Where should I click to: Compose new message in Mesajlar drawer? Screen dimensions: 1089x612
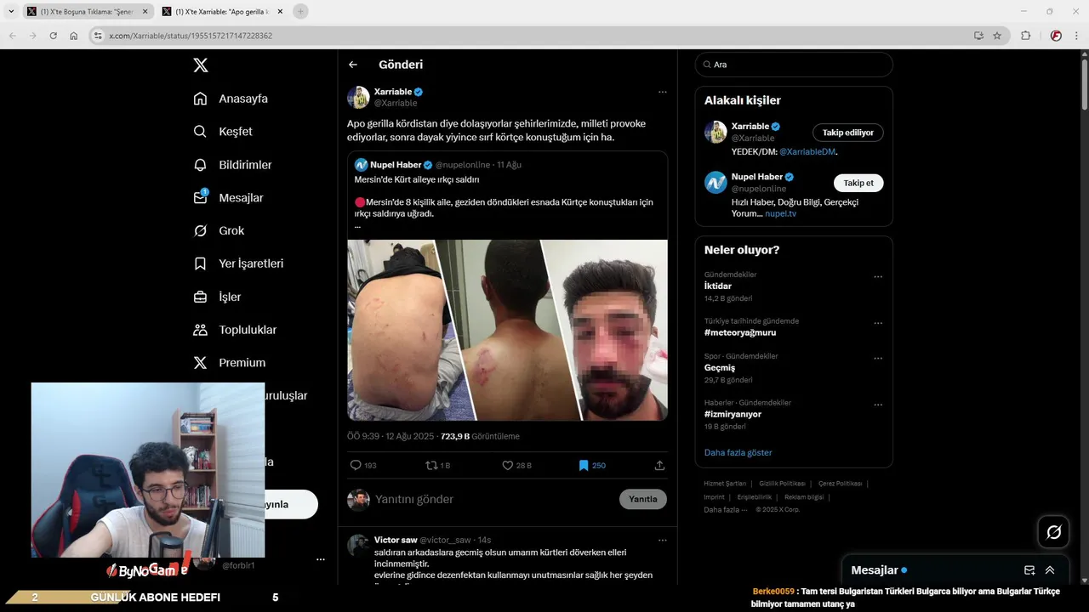pos(1029,570)
